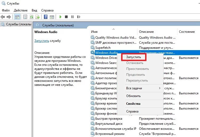The width and height of the screenshot is (200, 137).
Task: Select the Вспомогательная служба IP service
Action: click(x=116, y=129)
